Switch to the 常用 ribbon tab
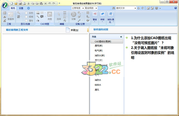179x116 pixels. pos(13,8)
